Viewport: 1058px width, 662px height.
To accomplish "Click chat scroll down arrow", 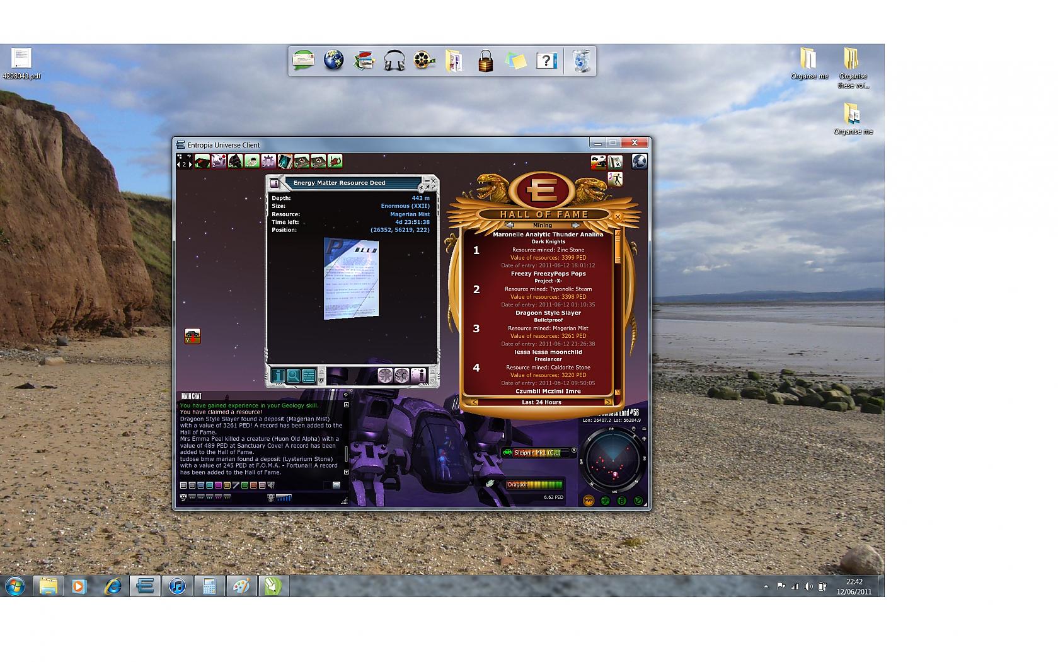I will tap(347, 472).
